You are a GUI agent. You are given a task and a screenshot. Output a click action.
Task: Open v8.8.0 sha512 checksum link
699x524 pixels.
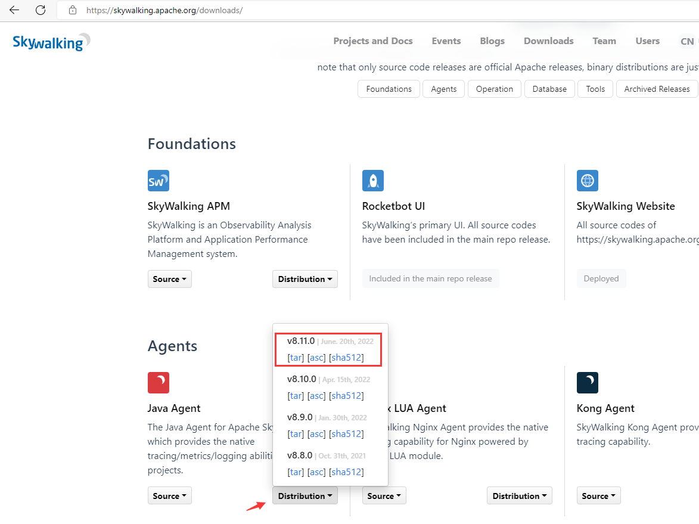tap(346, 472)
